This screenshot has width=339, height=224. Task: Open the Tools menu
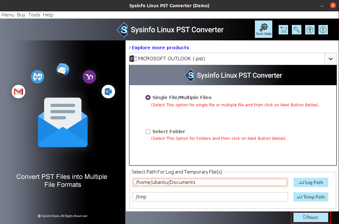click(34, 15)
